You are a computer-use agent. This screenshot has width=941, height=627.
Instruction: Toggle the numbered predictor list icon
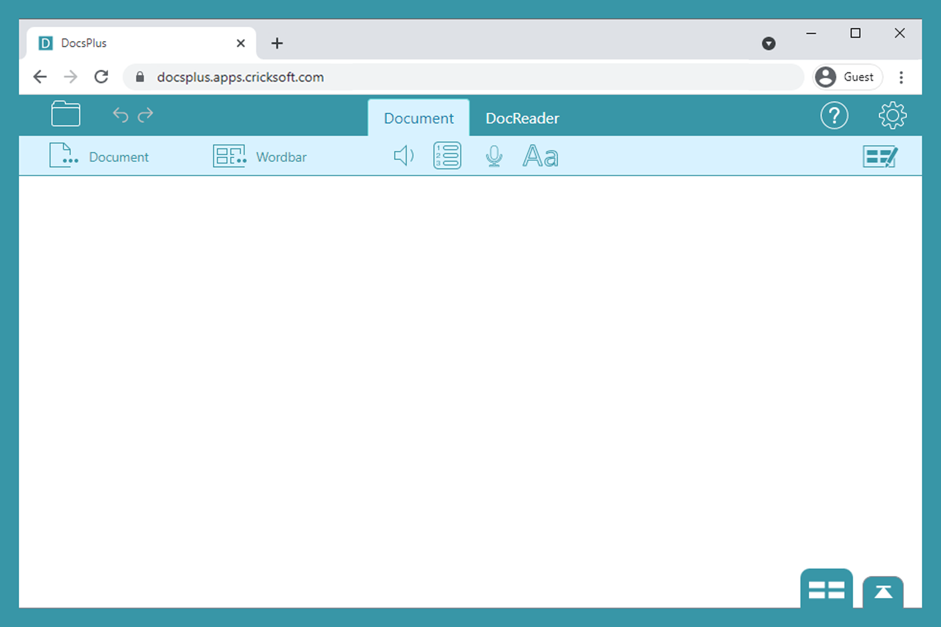(x=447, y=156)
